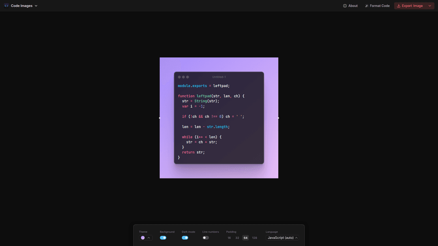Viewport: 438px width, 246px height.
Task: Click the third dot in the code window titlebar
Action: tap(187, 77)
